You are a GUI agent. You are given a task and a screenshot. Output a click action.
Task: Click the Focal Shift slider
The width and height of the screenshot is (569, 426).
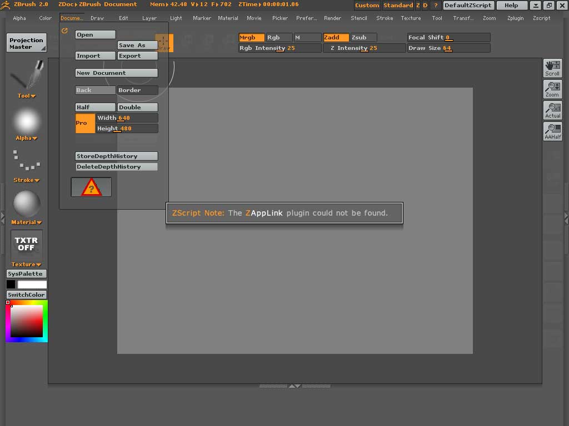pyautogui.click(x=448, y=37)
